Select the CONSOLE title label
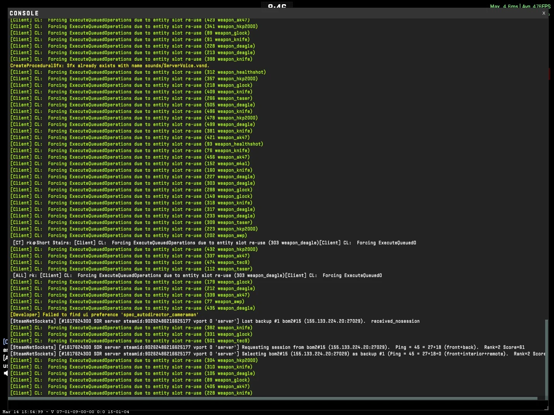Screen dimensions: 554x415 [24, 13]
